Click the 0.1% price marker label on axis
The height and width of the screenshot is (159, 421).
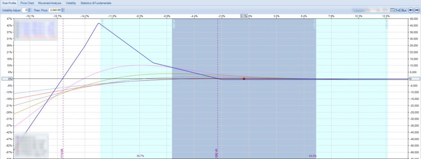pyautogui.click(x=244, y=16)
